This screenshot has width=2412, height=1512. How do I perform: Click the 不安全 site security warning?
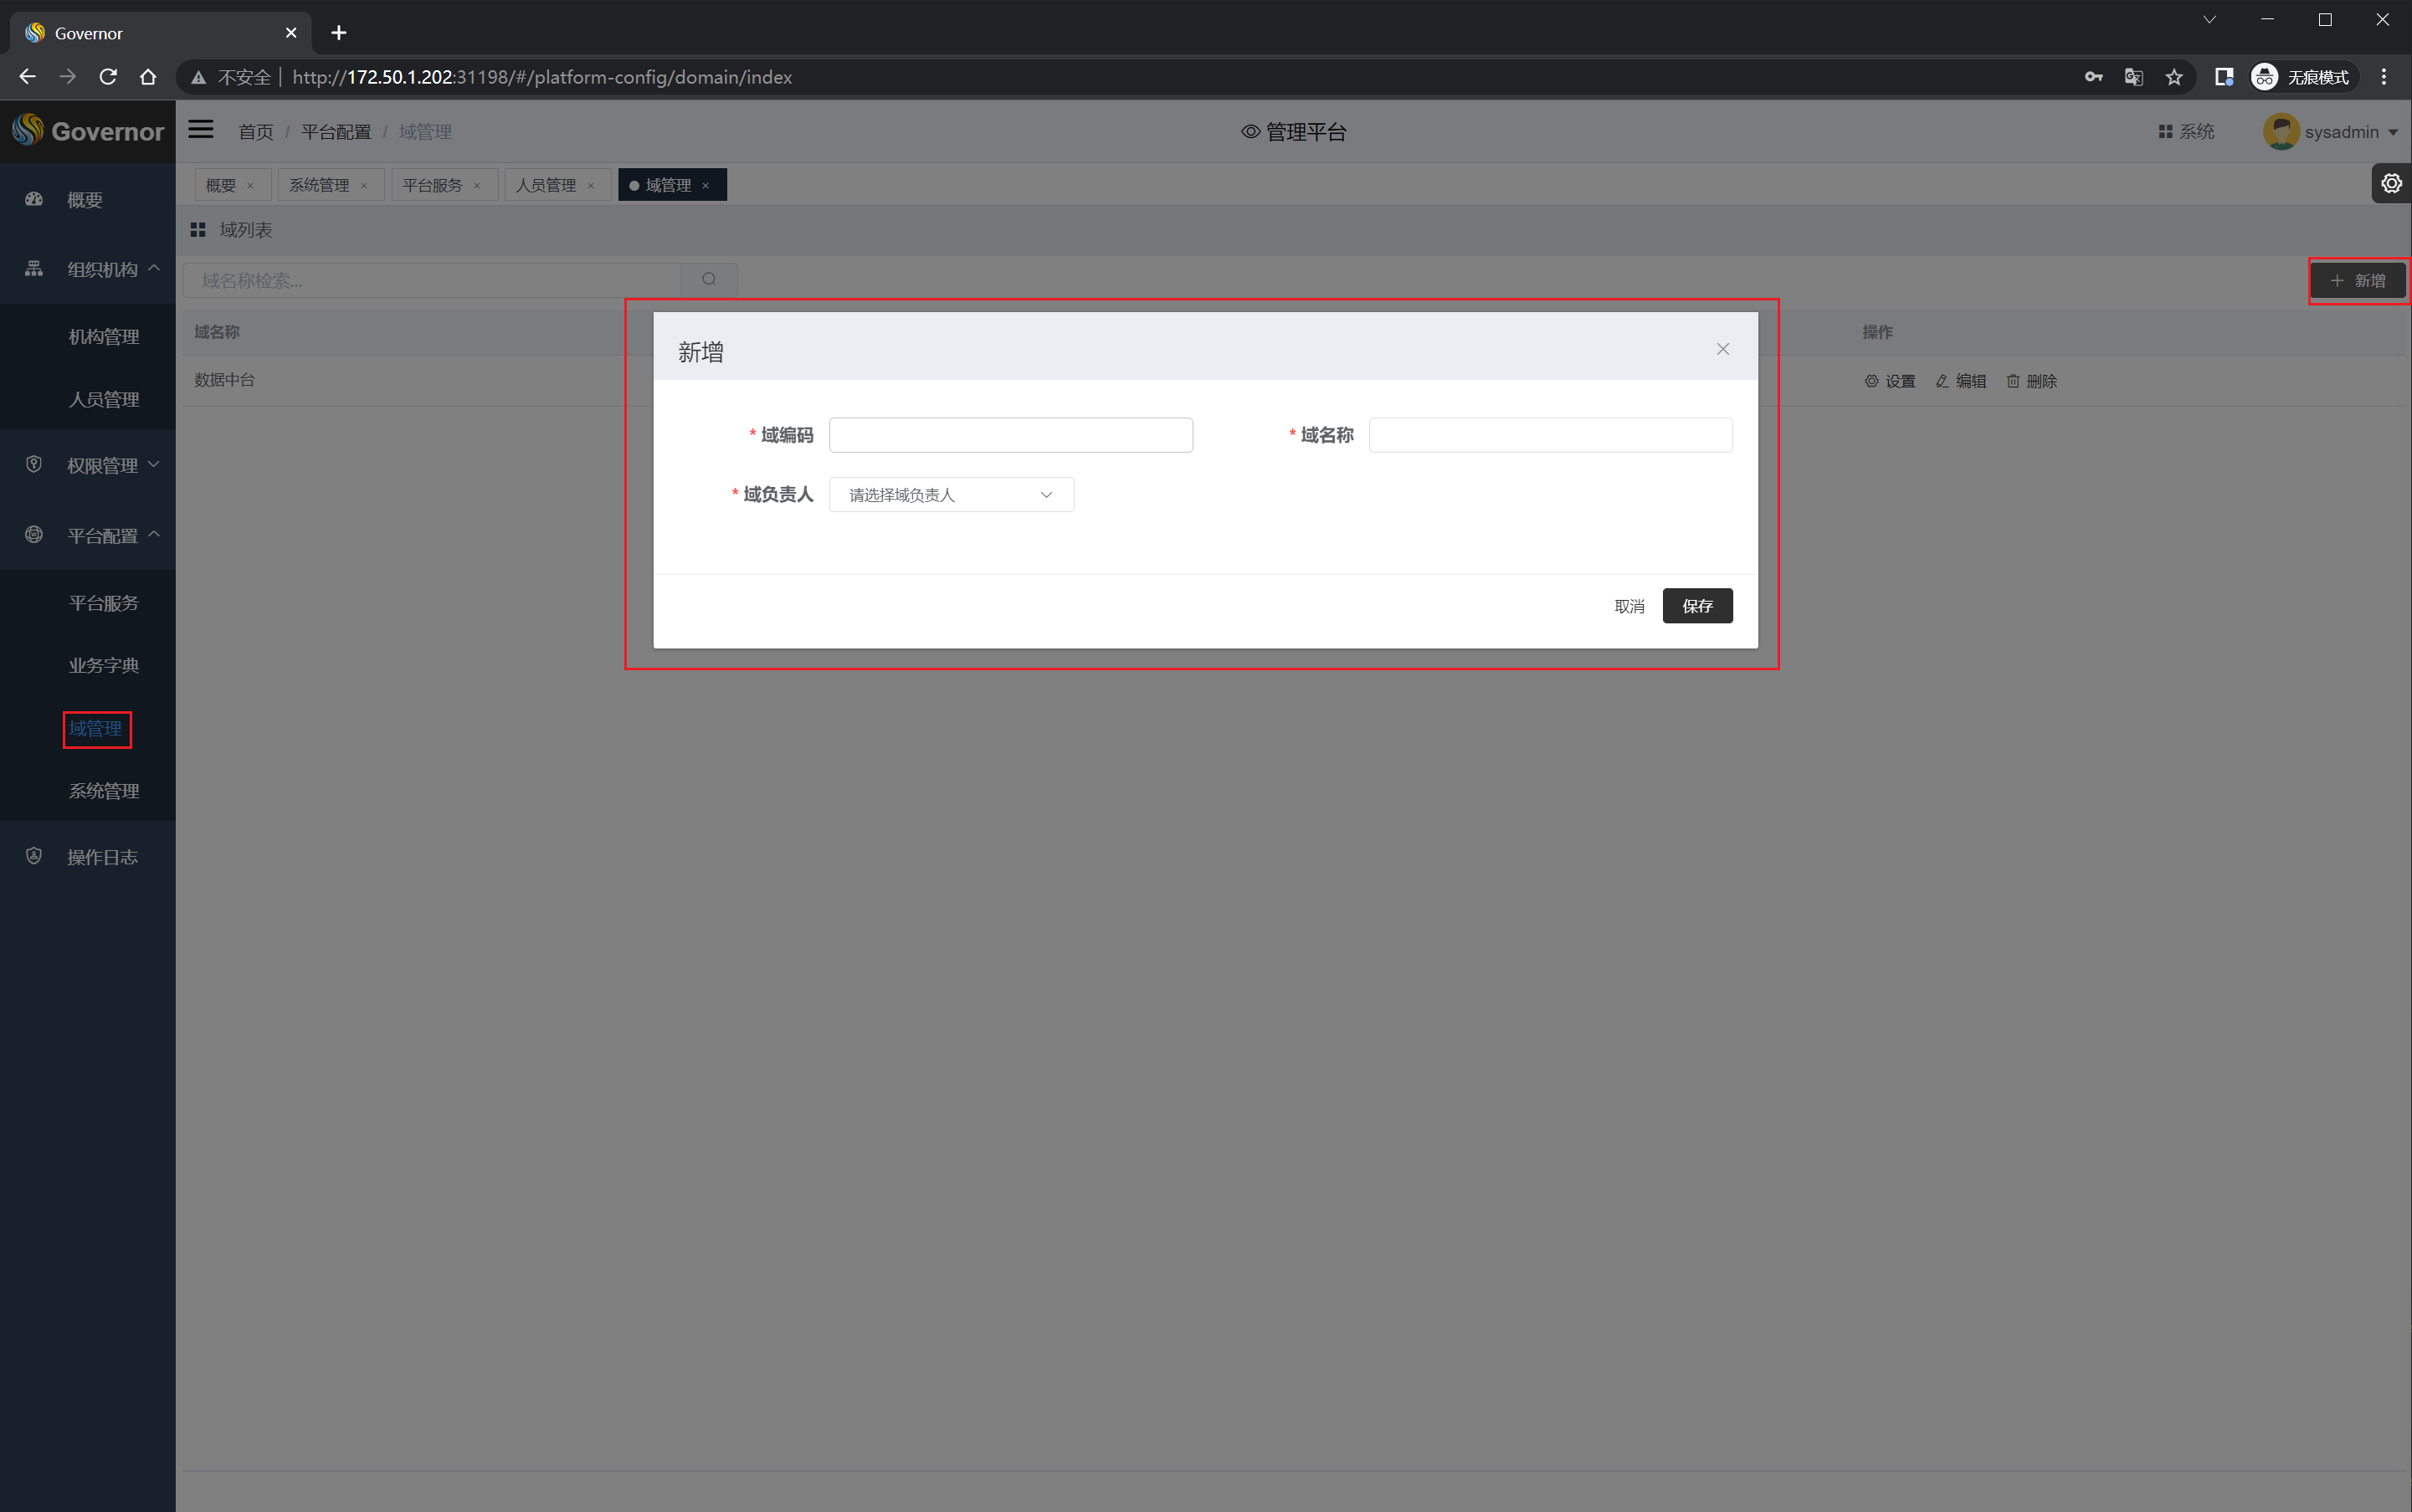232,77
